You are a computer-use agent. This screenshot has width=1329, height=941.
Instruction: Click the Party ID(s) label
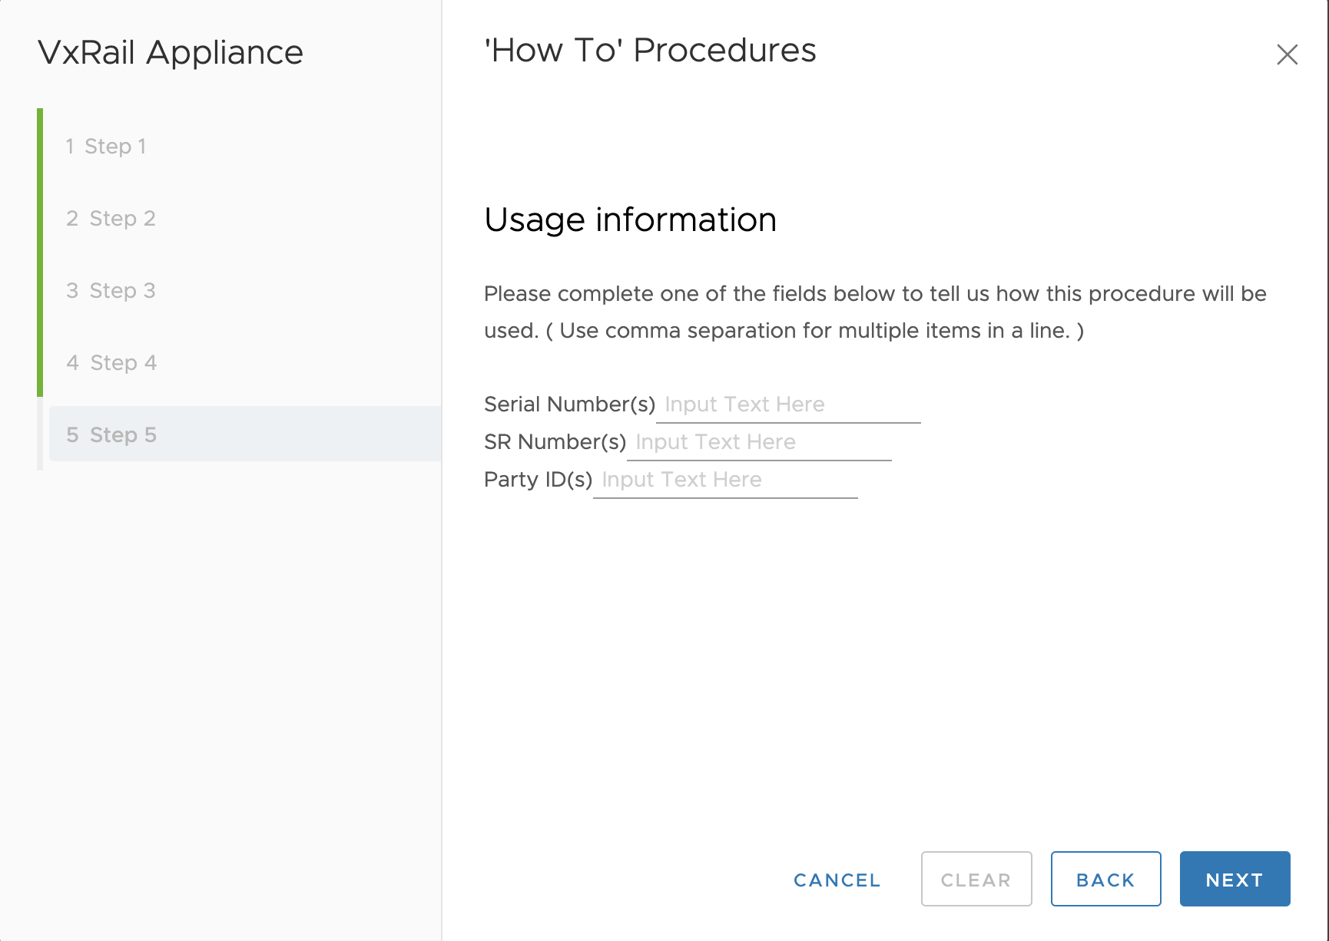coord(538,480)
